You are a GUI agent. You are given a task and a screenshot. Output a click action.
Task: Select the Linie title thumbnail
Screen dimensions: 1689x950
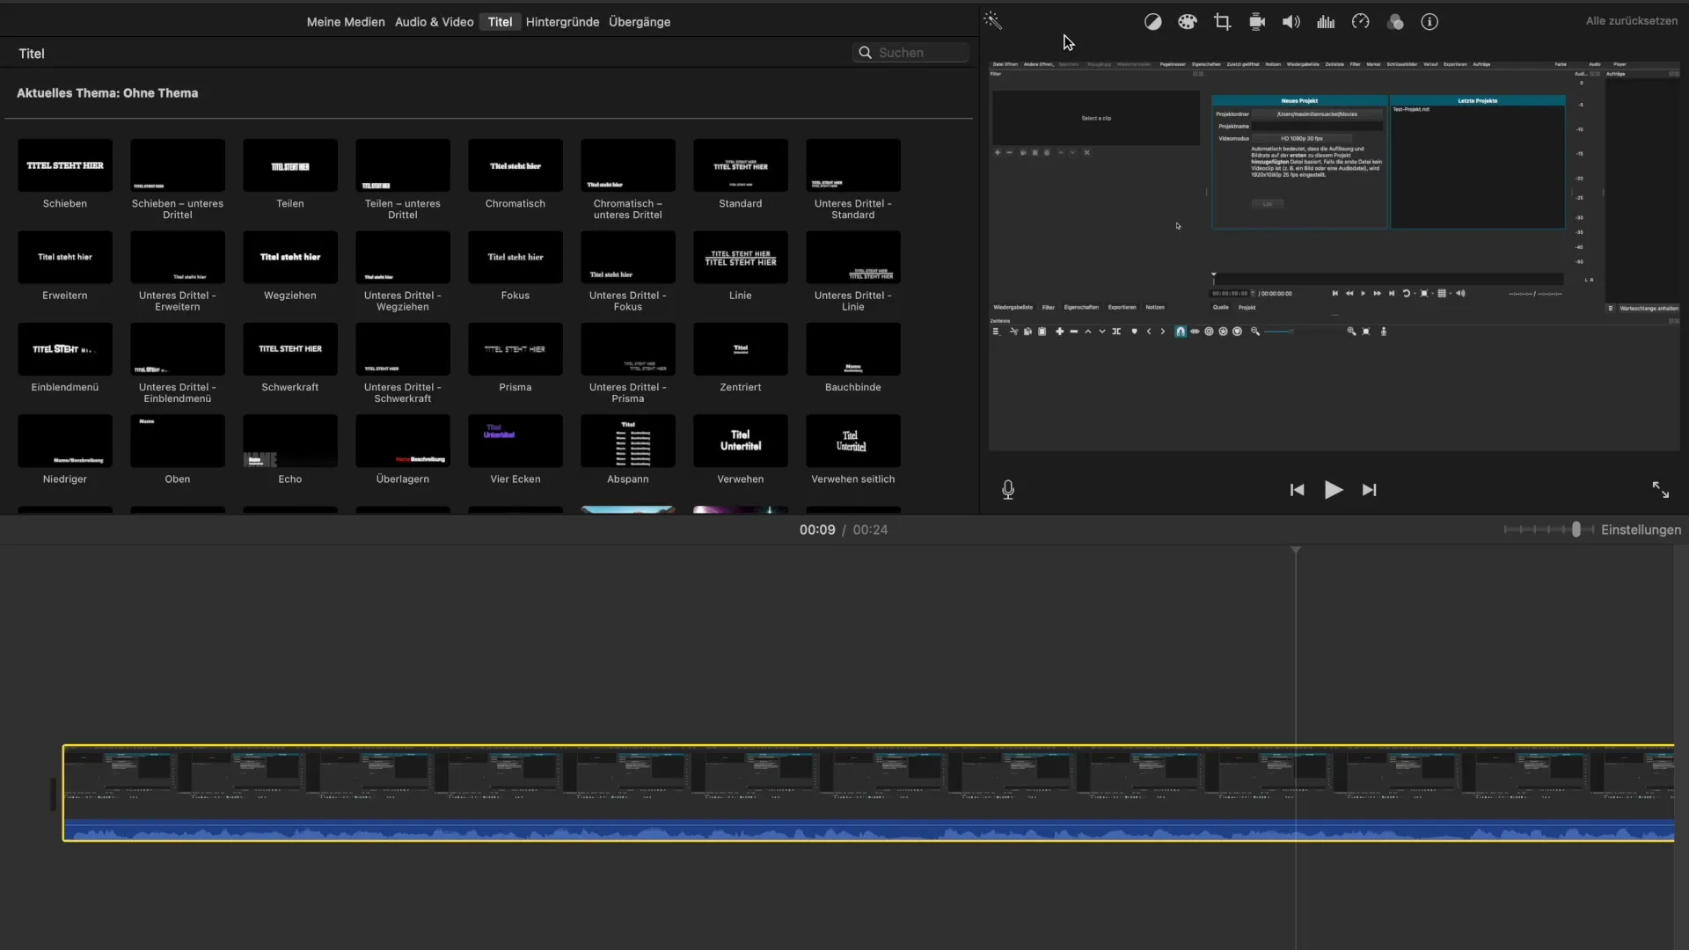coord(741,257)
